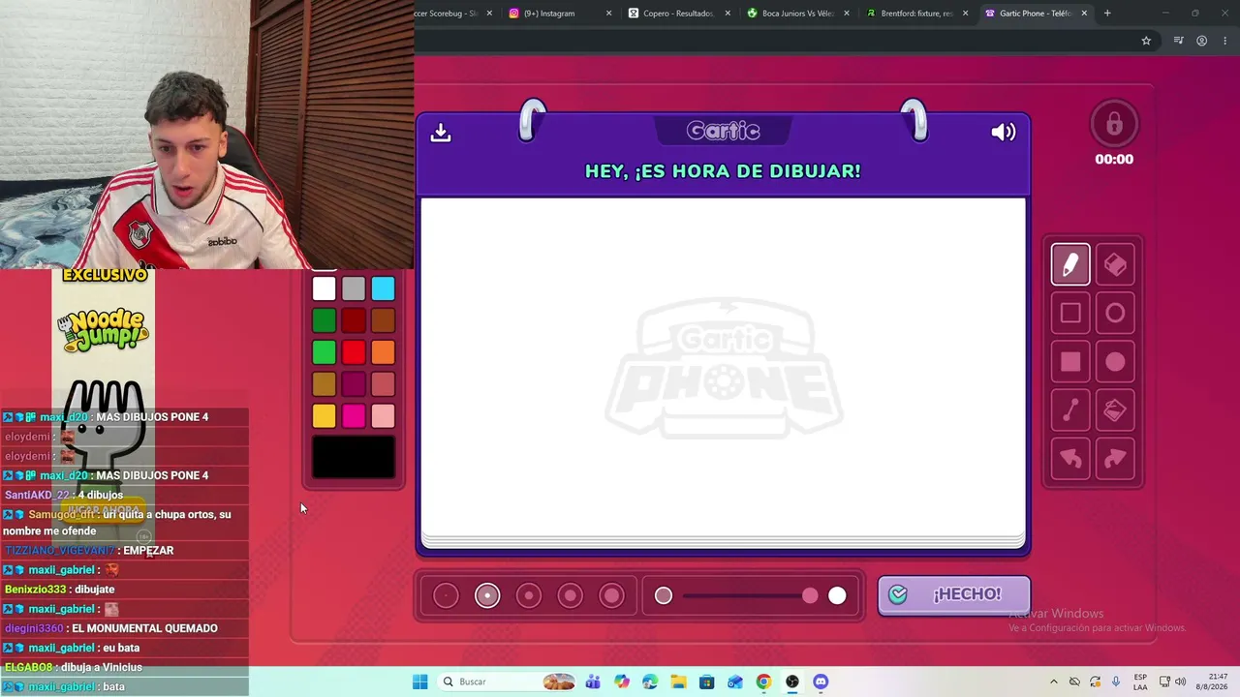This screenshot has height=697, width=1240.
Task: Close the Instagram tab
Action: point(608,14)
